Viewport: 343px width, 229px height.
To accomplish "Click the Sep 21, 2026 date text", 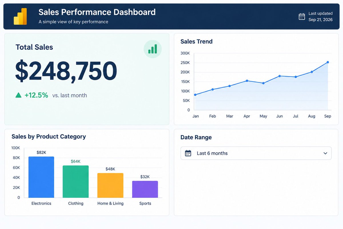I will pyautogui.click(x=320, y=20).
